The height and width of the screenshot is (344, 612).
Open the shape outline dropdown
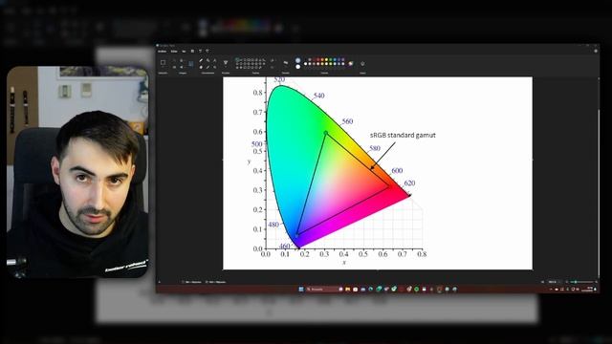tap(272, 60)
